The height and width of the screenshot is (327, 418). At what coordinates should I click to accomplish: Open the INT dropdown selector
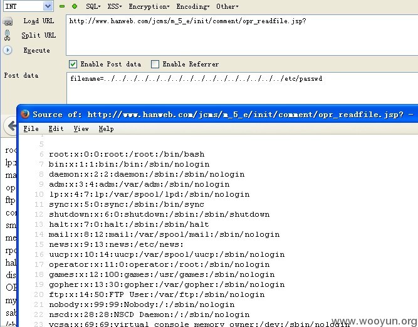tap(28, 6)
